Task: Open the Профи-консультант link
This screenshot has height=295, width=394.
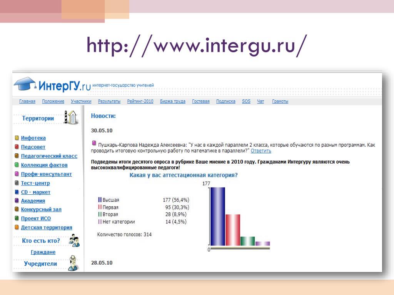Action: (x=46, y=174)
